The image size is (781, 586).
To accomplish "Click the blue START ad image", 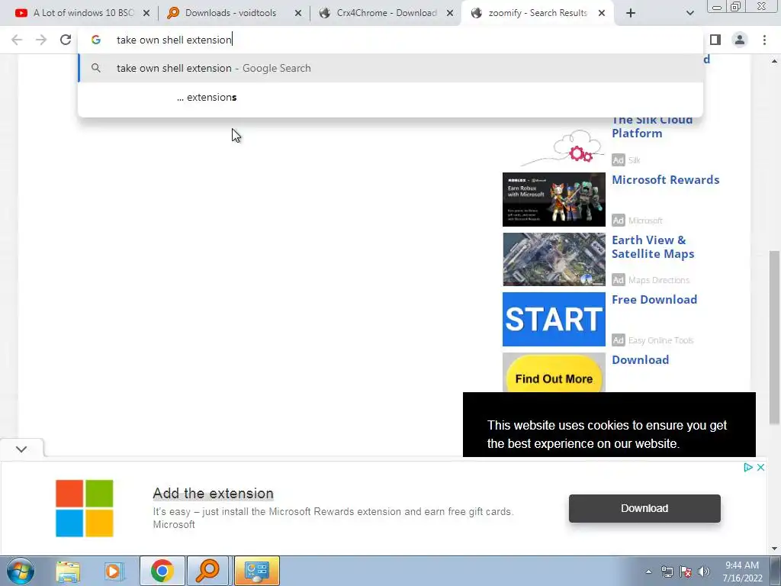I will coord(554,319).
